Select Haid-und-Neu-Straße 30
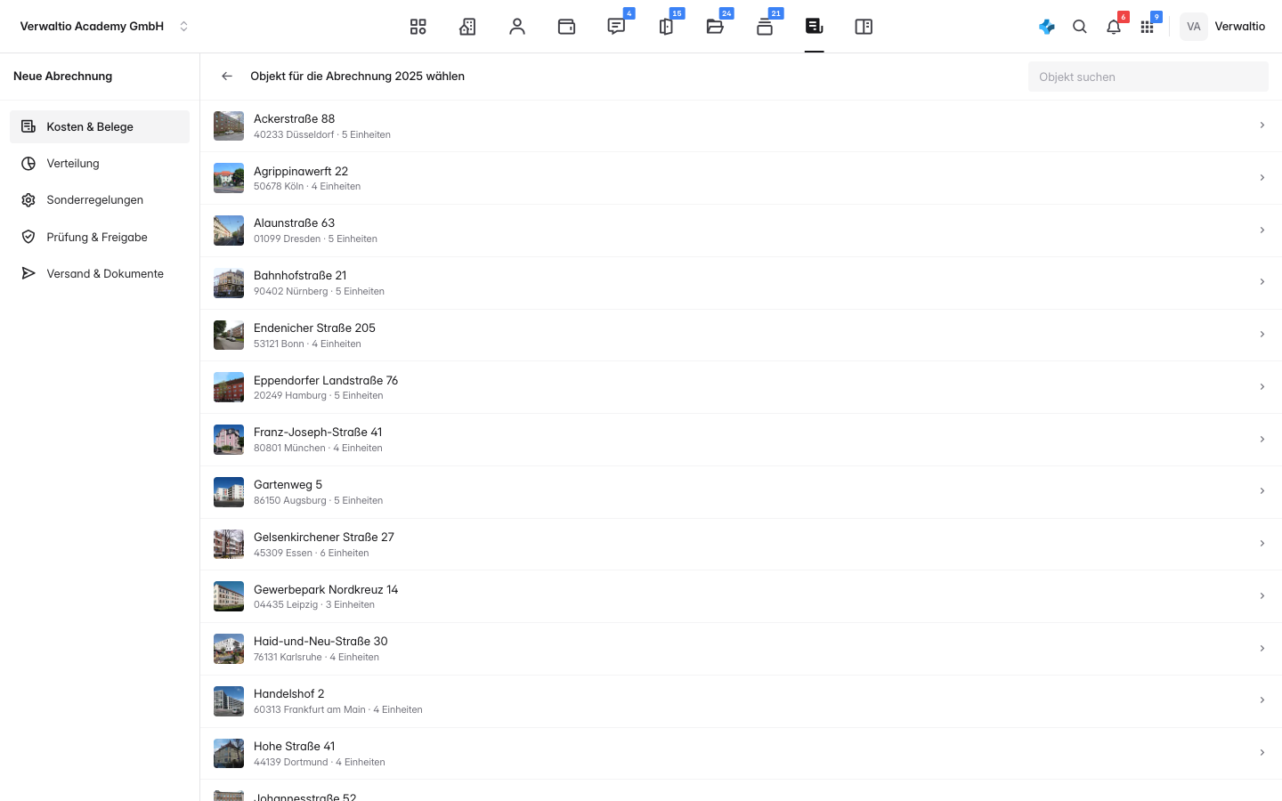The image size is (1282, 801). [741, 649]
